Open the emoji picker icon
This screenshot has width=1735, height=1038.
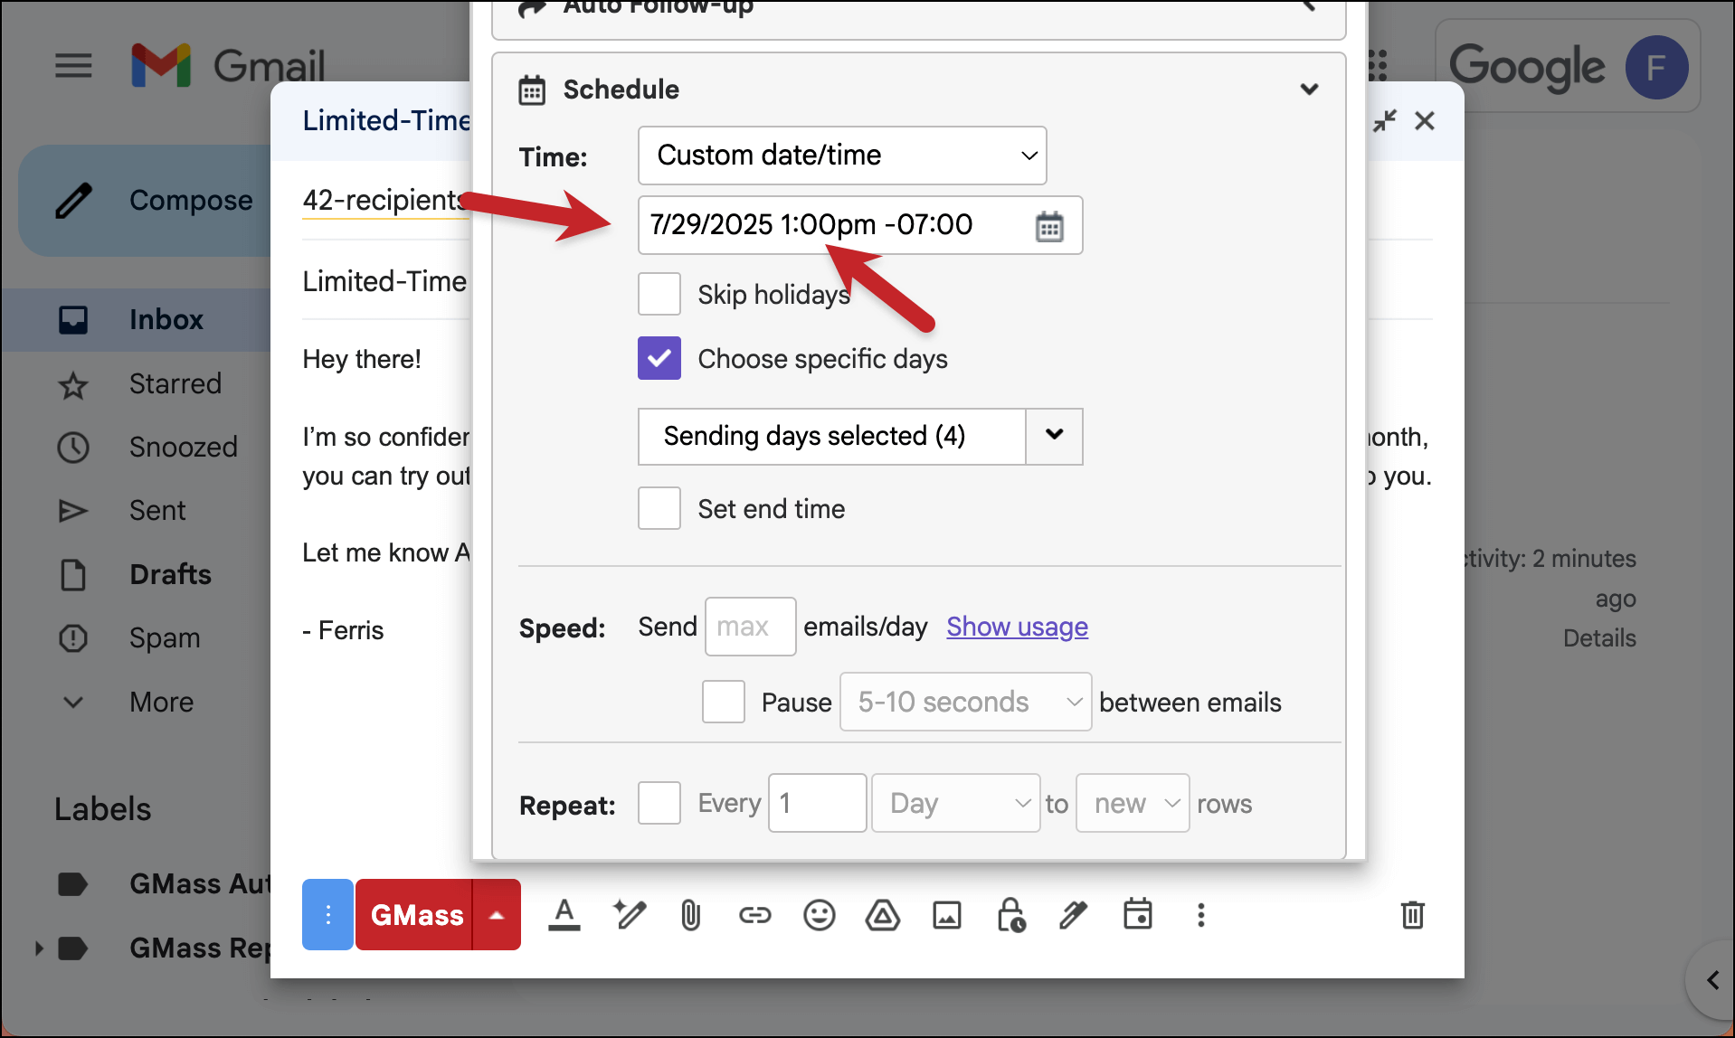tap(819, 915)
